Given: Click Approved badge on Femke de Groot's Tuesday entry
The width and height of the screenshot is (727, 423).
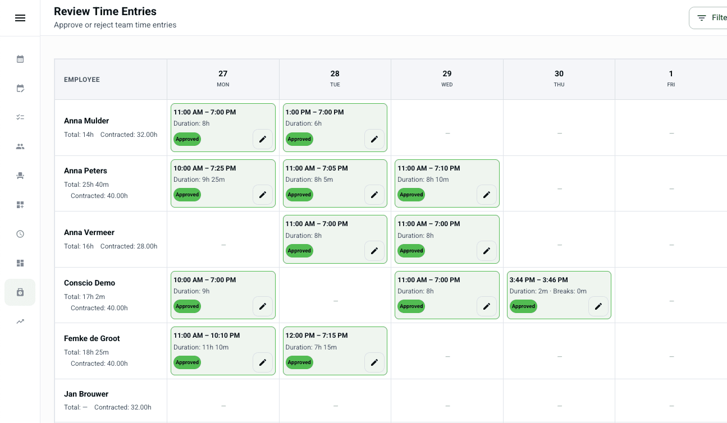Looking at the screenshot, I should [299, 362].
